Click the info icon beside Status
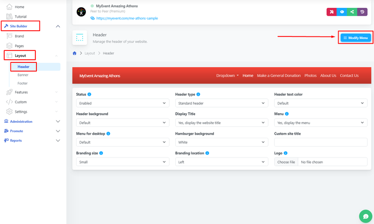 click(x=89, y=95)
